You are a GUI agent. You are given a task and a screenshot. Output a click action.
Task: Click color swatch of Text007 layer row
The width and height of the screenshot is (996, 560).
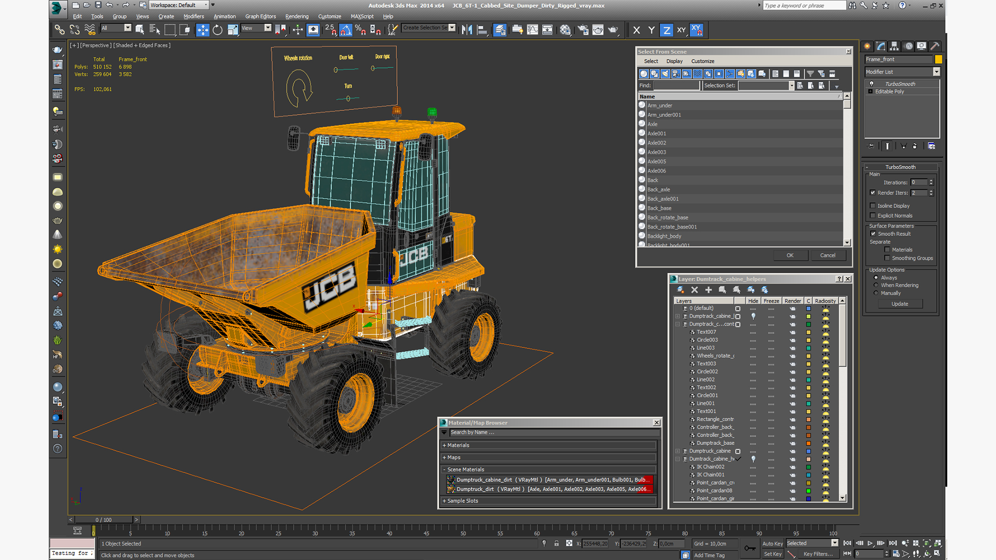(808, 332)
